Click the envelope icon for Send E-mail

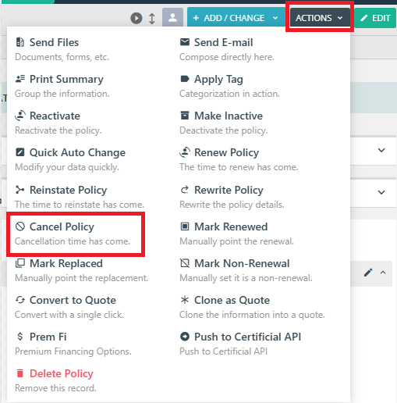[185, 42]
